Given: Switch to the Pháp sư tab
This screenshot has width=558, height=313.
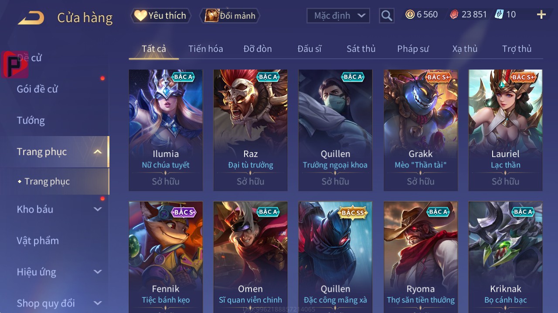Looking at the screenshot, I should (x=413, y=49).
